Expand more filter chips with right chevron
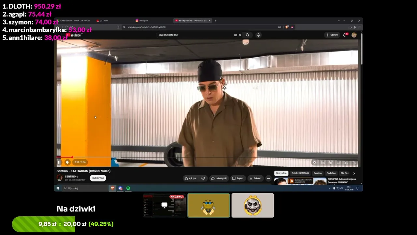The image size is (417, 235). pyautogui.click(x=354, y=173)
